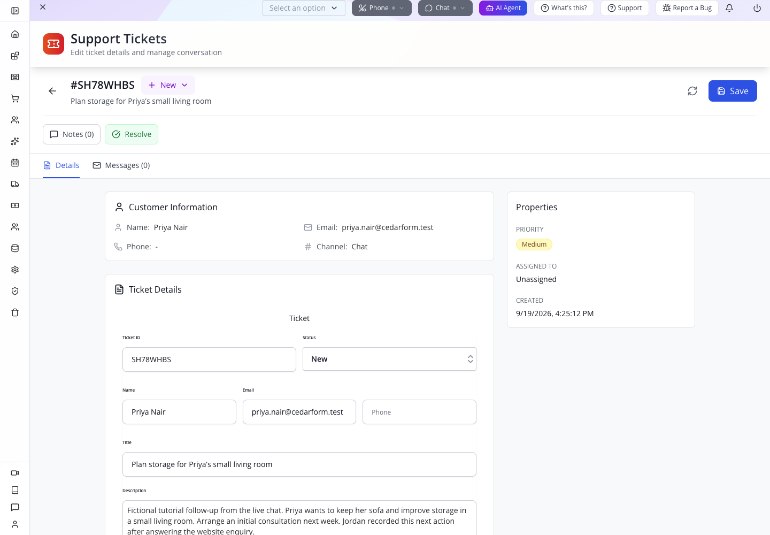Resolve the ticket
This screenshot has width=770, height=535.
(x=132, y=134)
